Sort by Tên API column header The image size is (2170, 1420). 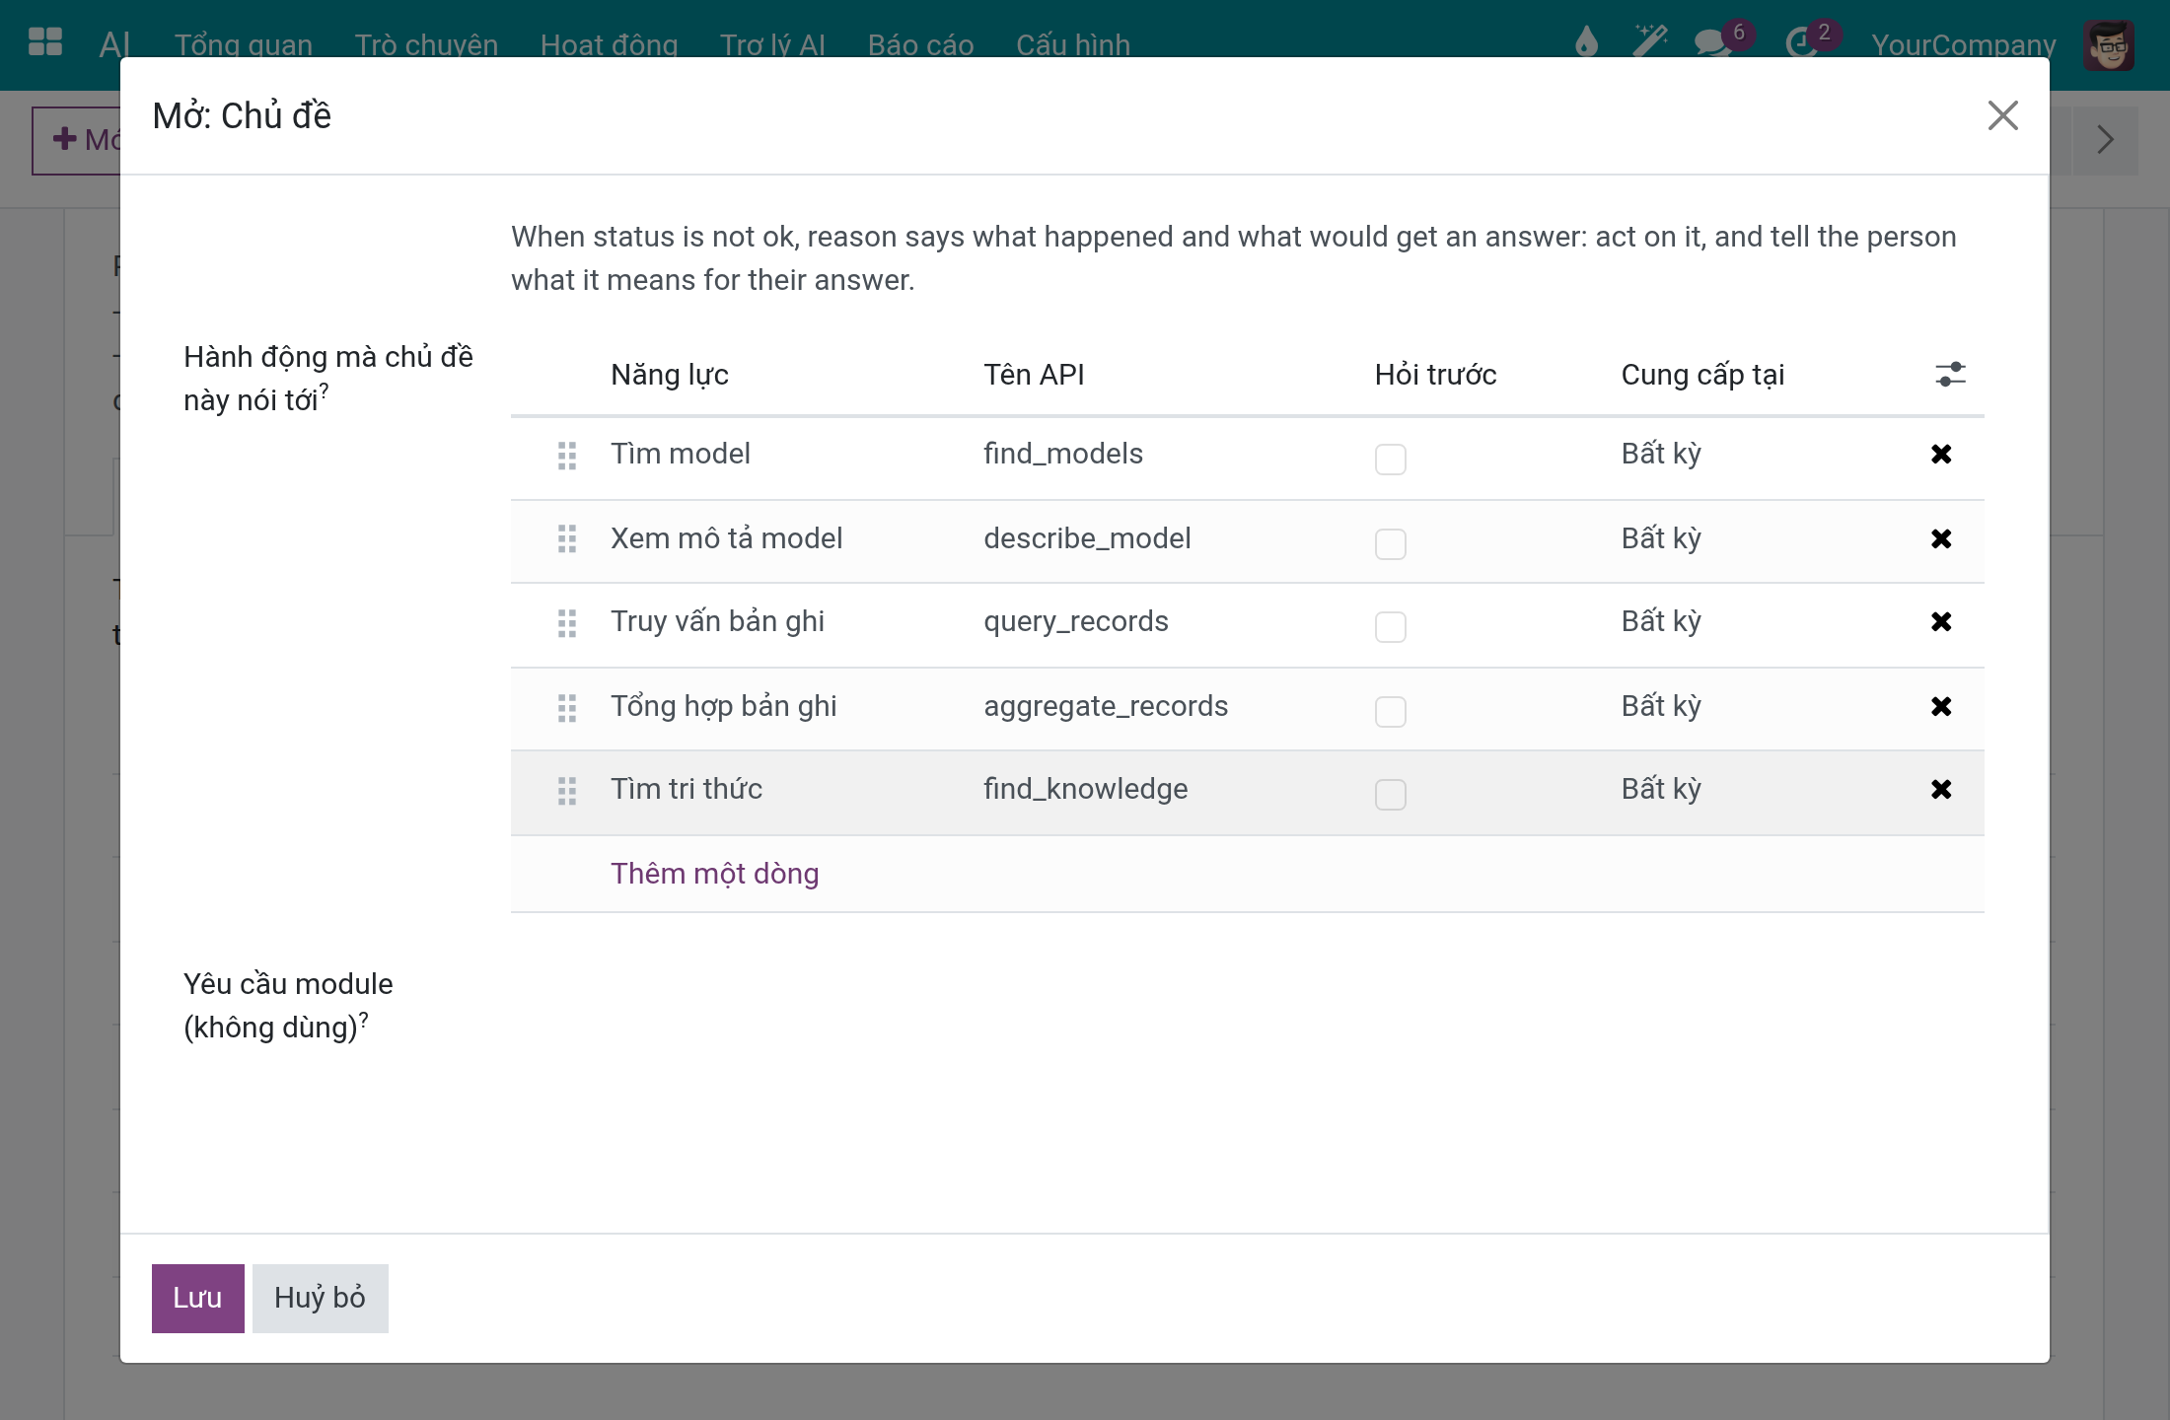(x=1034, y=375)
